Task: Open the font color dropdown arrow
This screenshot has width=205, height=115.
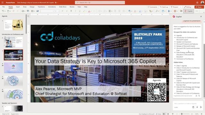Action: point(91,11)
